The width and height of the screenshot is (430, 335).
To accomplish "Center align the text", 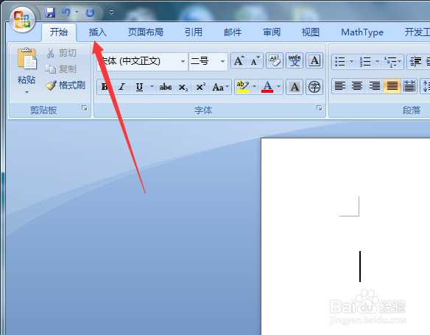I will click(x=357, y=86).
